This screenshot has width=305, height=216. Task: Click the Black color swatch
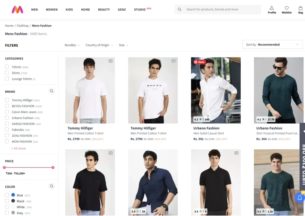(x=13, y=201)
